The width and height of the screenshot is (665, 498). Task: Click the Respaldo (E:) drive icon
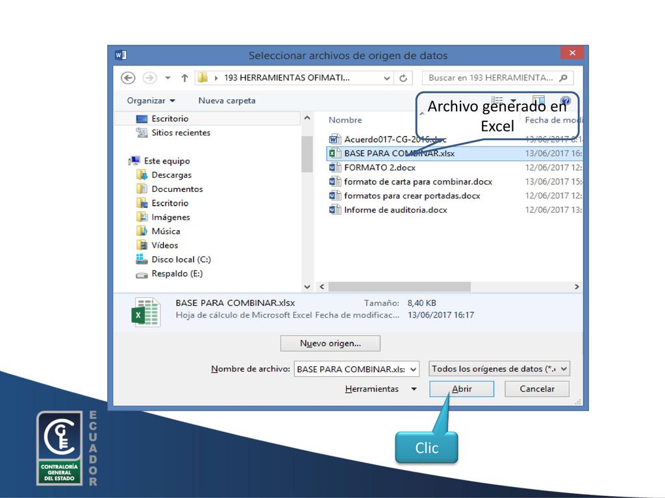click(x=142, y=275)
